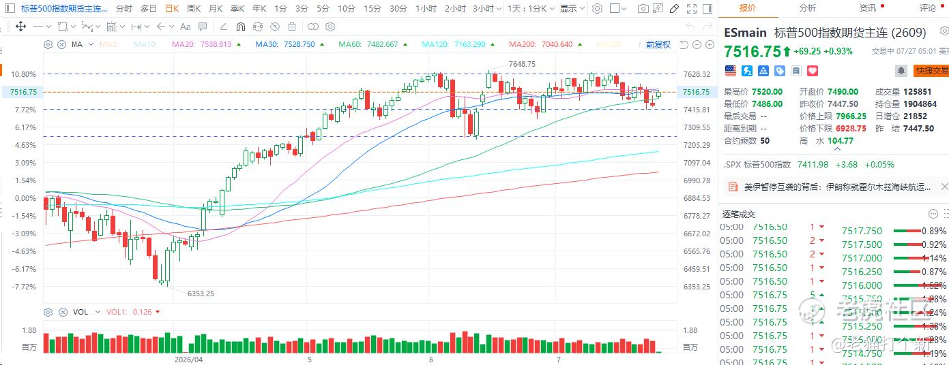Open fullscreen chart view

pos(692,9)
